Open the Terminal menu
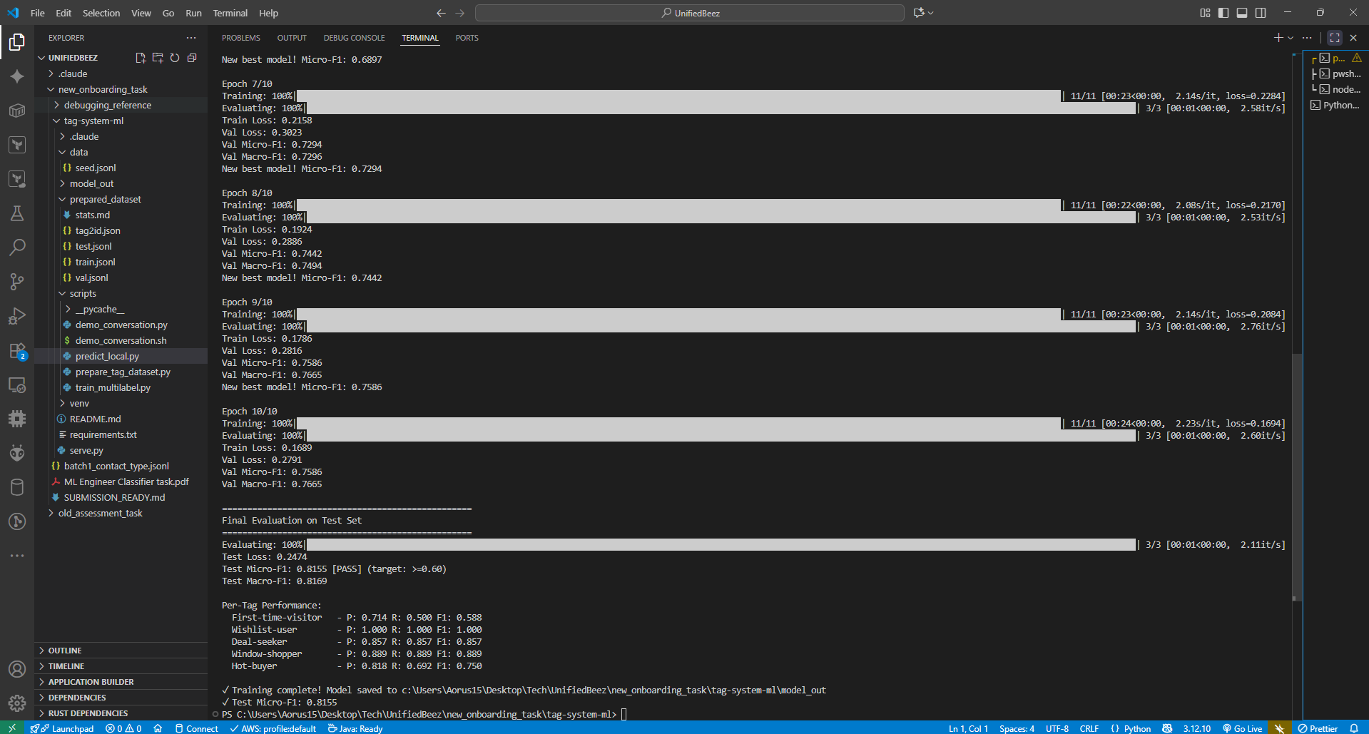Viewport: 1369px width, 734px height. (230, 13)
